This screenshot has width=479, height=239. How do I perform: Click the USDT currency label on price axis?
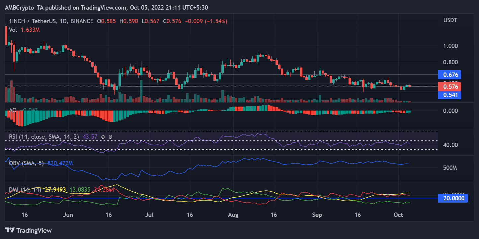point(451,20)
